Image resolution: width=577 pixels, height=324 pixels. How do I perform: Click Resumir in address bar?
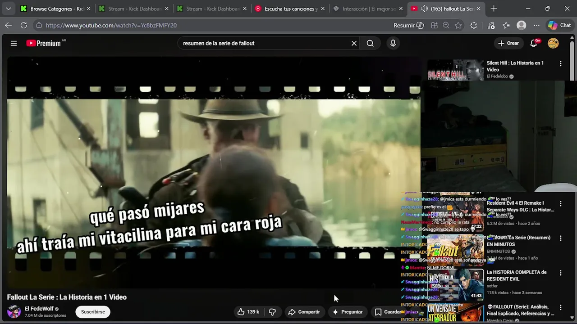point(409,26)
